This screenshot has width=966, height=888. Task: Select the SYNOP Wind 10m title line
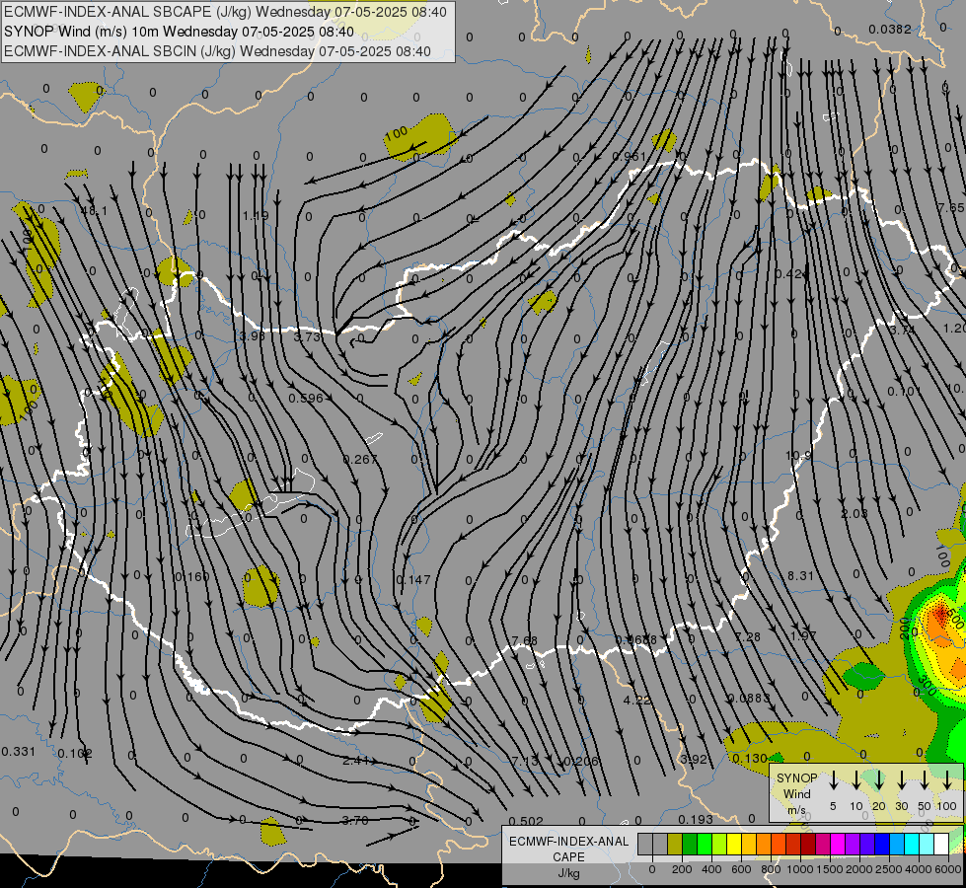click(x=179, y=32)
